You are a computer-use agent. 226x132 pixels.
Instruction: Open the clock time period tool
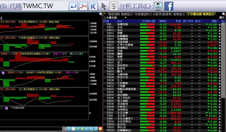73,129
